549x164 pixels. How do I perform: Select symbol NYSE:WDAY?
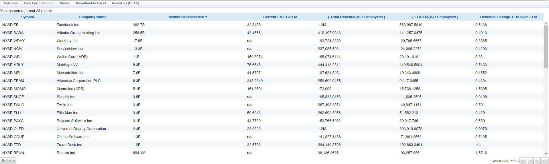pyautogui.click(x=13, y=41)
